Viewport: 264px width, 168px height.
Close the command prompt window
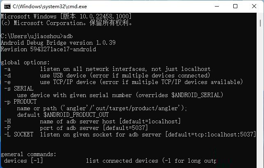(254, 6)
